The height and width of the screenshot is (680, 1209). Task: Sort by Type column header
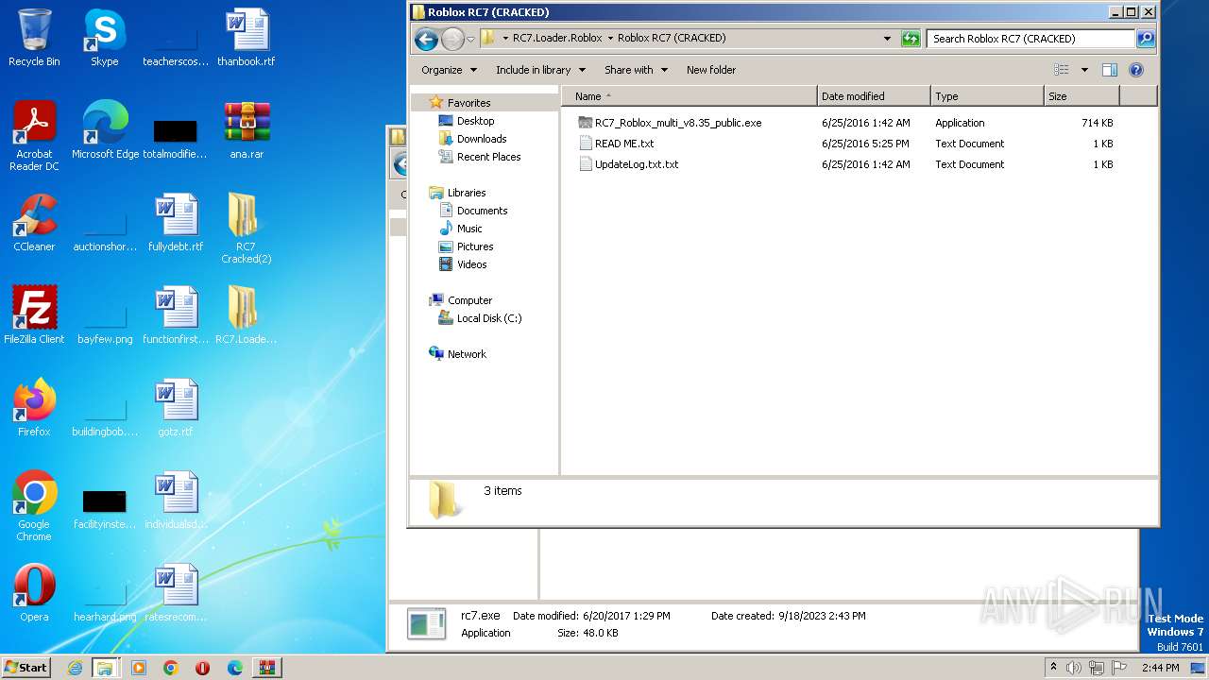click(987, 96)
